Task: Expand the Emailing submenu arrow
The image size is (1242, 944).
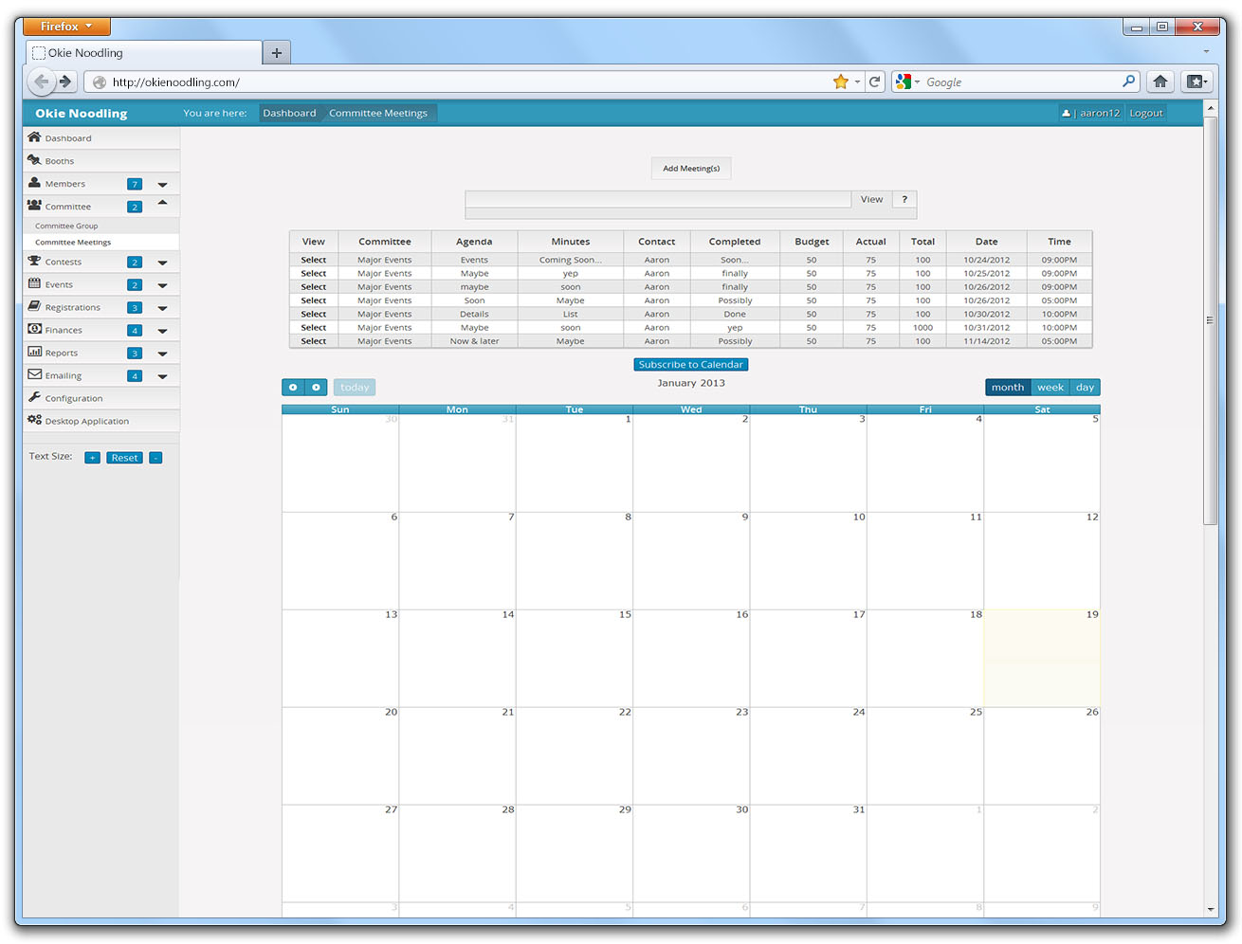Action: (x=162, y=376)
